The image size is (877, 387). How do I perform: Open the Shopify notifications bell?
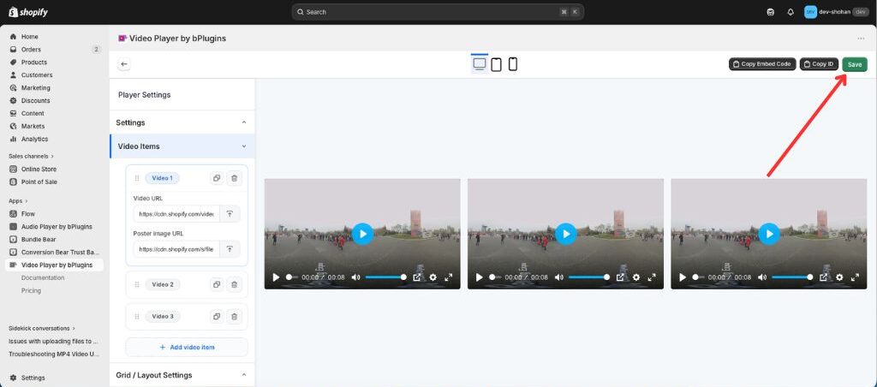click(x=790, y=12)
